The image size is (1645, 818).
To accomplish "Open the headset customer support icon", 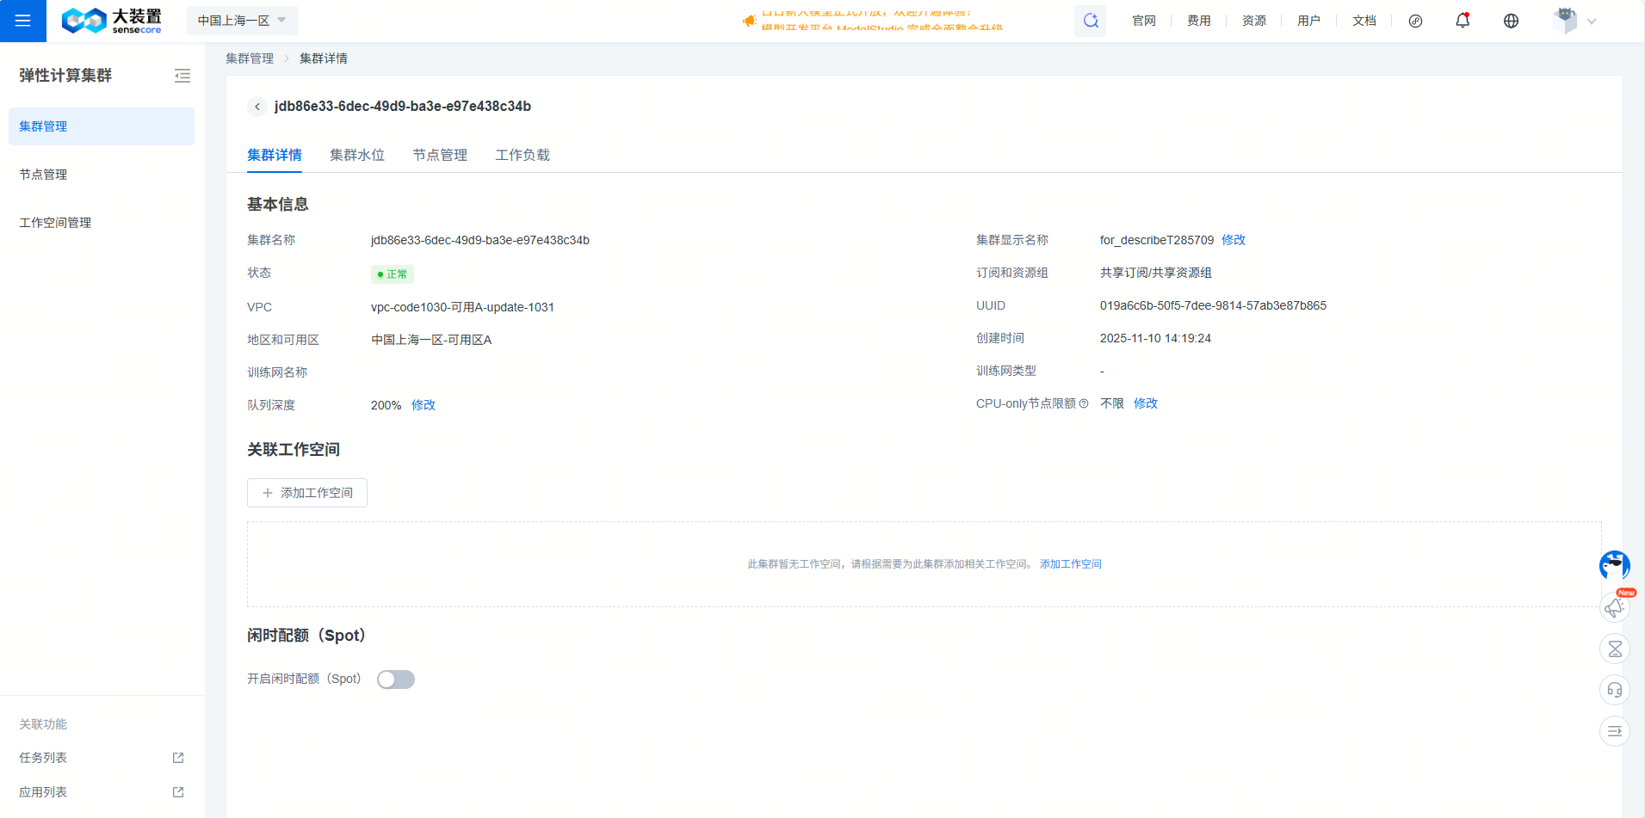I will click(x=1614, y=690).
